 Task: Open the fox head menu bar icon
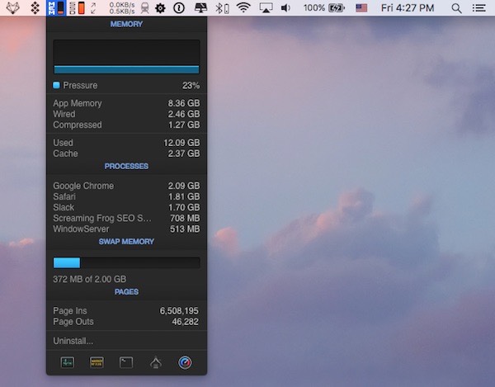tap(13, 8)
